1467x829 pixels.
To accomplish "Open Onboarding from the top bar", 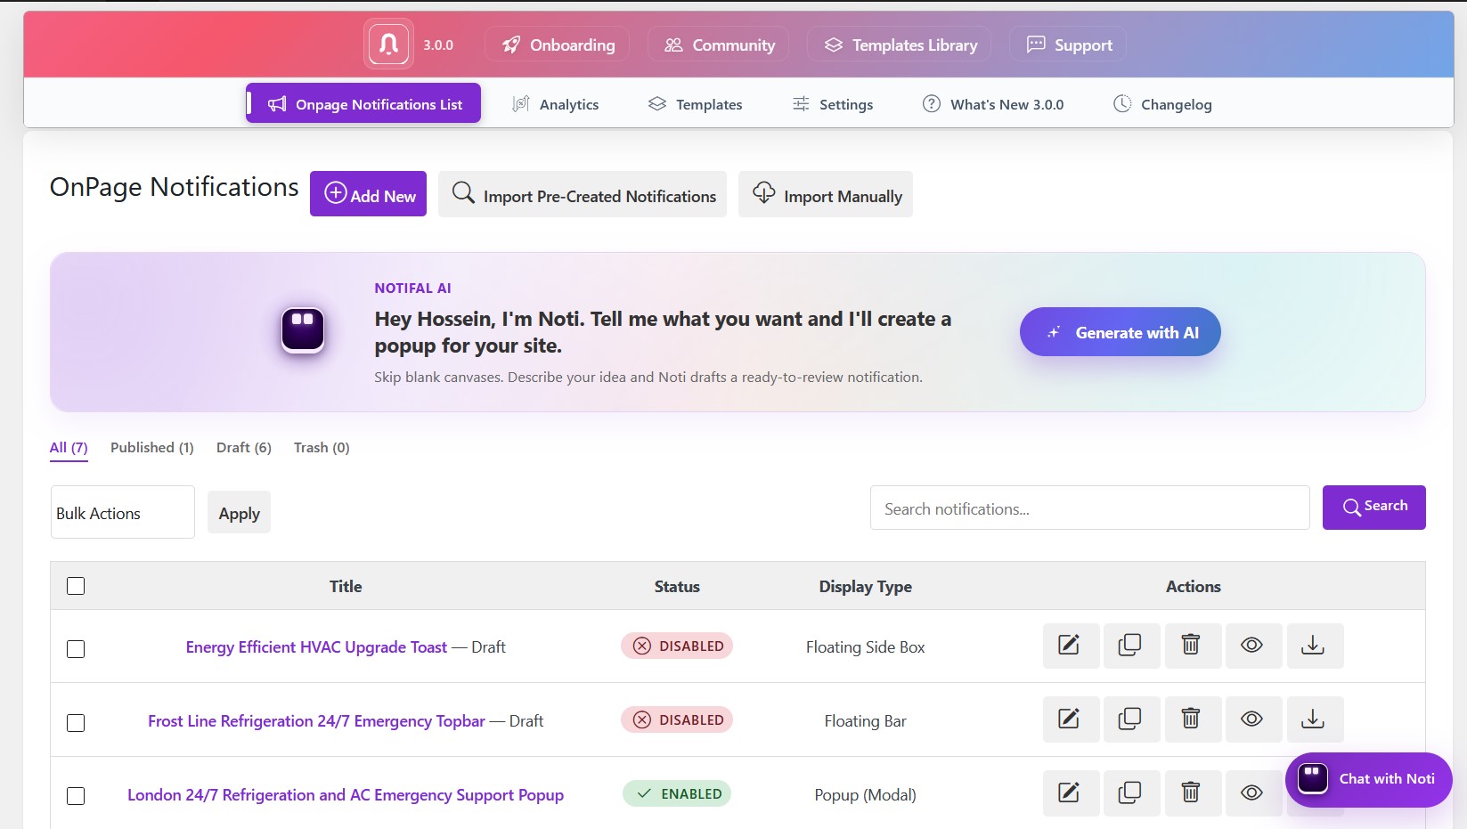I will [x=558, y=45].
